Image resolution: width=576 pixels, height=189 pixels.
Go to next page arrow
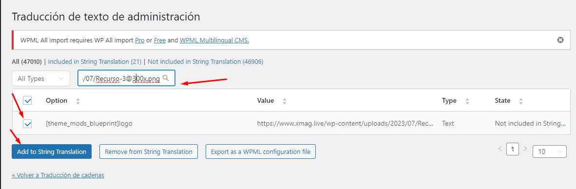pyautogui.click(x=525, y=149)
